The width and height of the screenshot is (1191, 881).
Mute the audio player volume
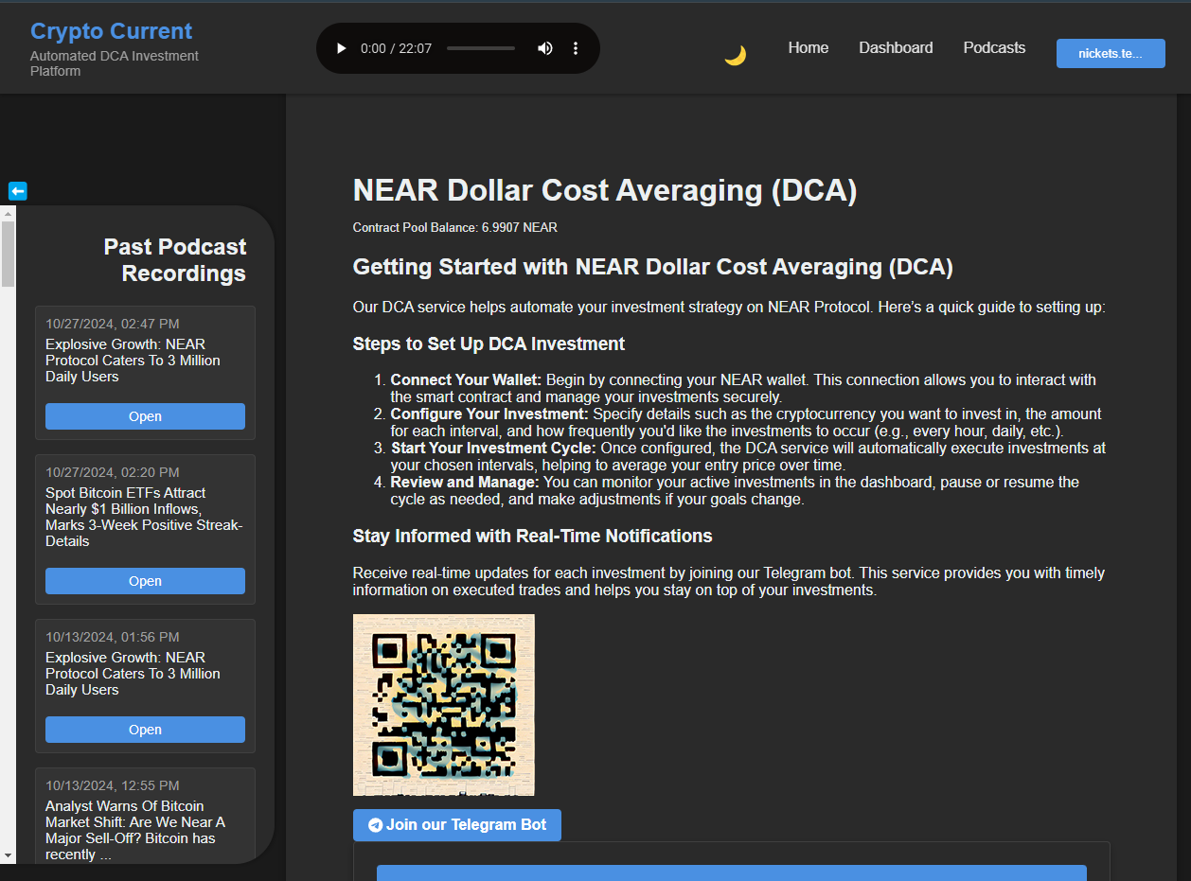coord(545,48)
